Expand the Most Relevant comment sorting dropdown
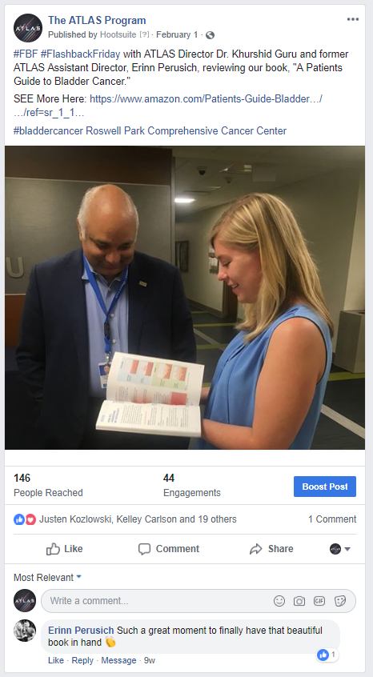Image resolution: width=373 pixels, height=677 pixels. coord(47,577)
